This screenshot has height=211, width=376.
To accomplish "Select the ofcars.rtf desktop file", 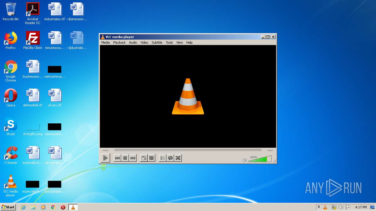I will tap(55, 98).
